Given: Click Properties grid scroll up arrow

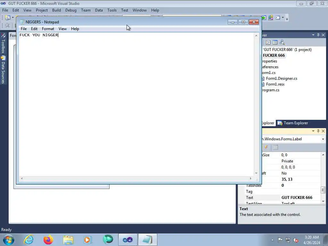Looking at the screenshot, I should click(323, 155).
